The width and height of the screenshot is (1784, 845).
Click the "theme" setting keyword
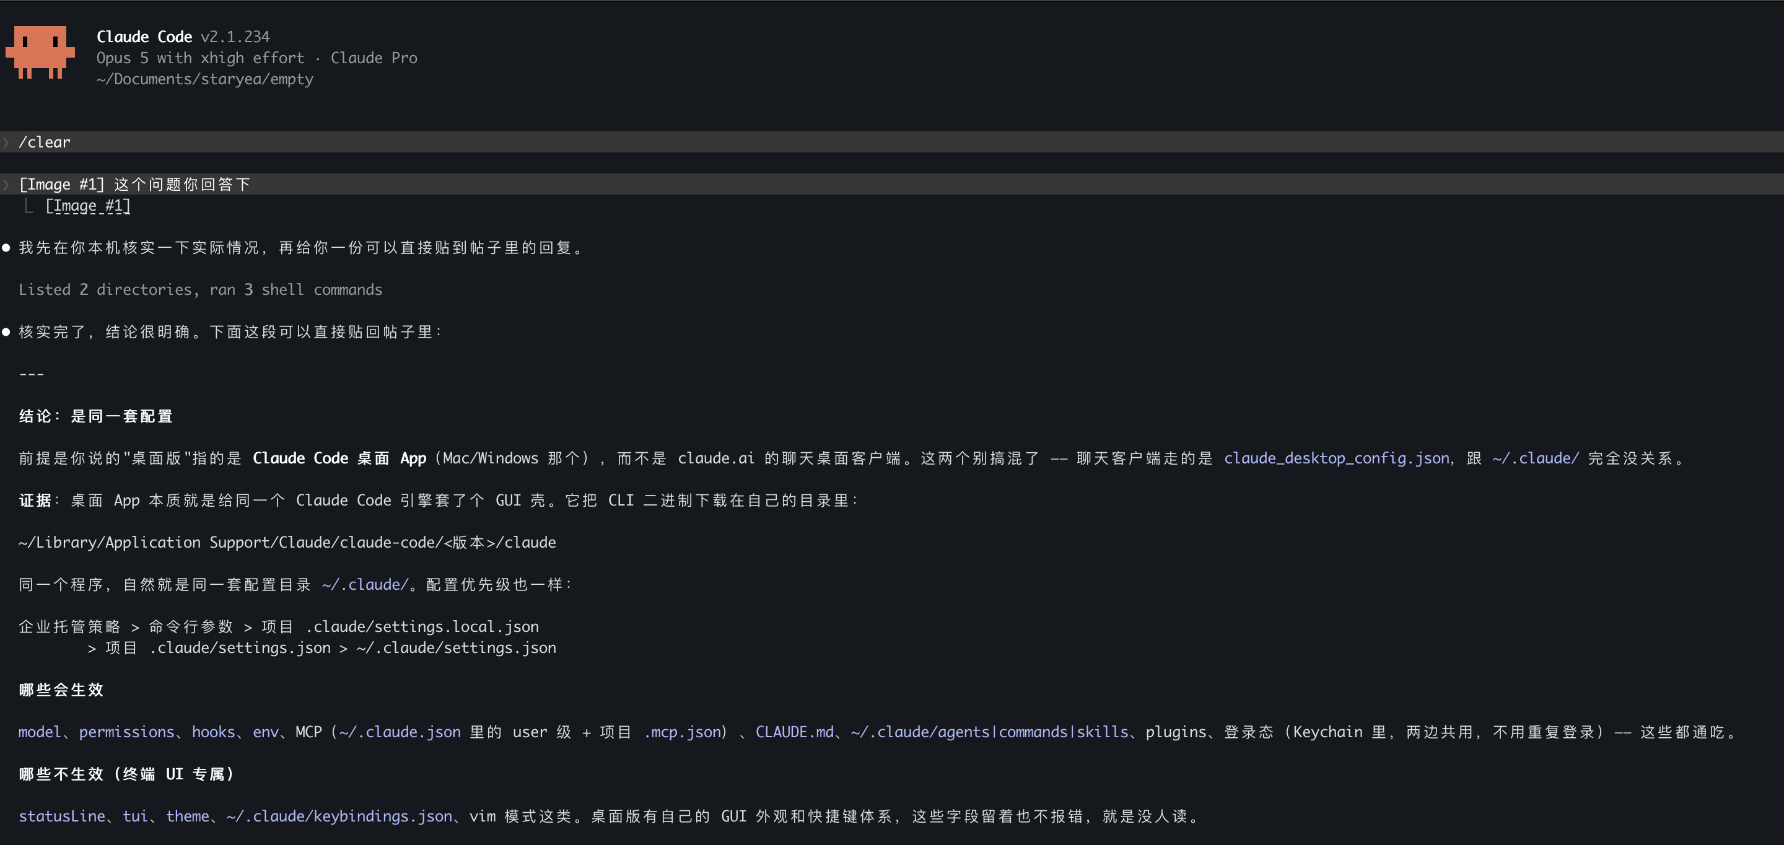coord(187,817)
